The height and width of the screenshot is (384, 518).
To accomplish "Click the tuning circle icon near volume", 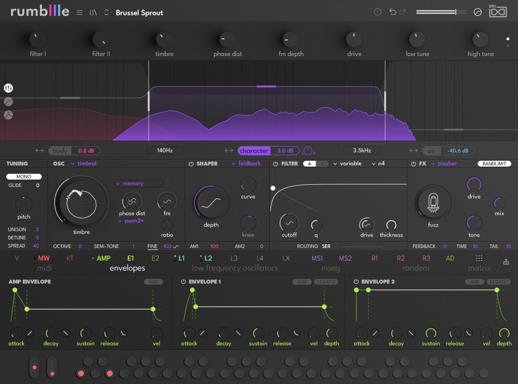I will [x=477, y=12].
